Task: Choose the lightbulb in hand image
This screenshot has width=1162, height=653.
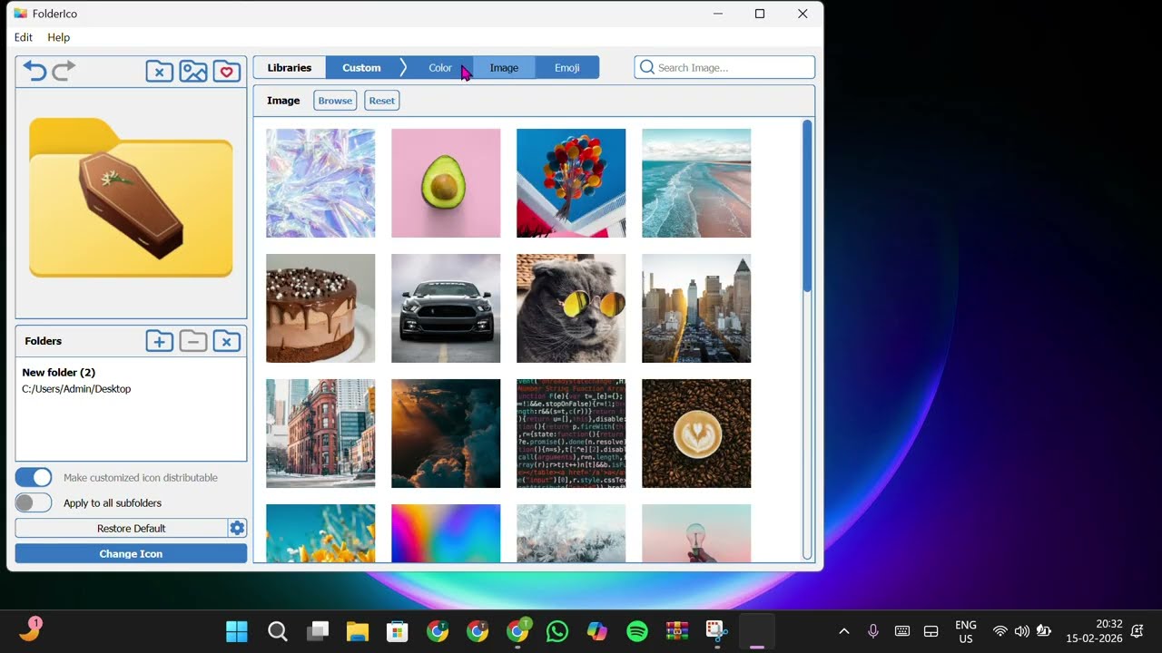Action: pos(696,533)
